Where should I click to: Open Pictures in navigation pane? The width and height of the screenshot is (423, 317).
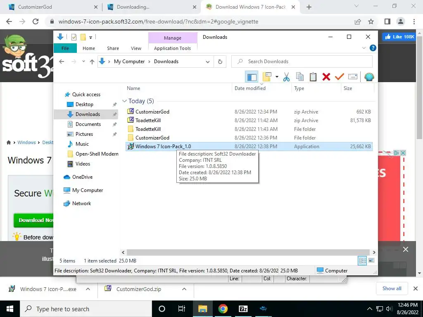(x=84, y=134)
